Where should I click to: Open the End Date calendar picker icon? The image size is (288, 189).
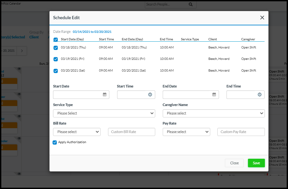pos(214,95)
